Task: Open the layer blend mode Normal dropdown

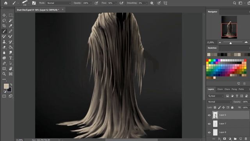Action: pyautogui.click(x=220, y=102)
